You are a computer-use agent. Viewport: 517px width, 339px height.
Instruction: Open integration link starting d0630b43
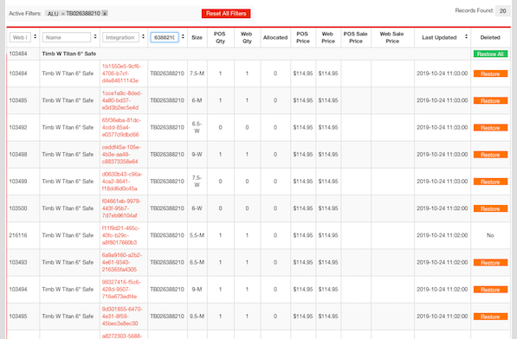(122, 182)
